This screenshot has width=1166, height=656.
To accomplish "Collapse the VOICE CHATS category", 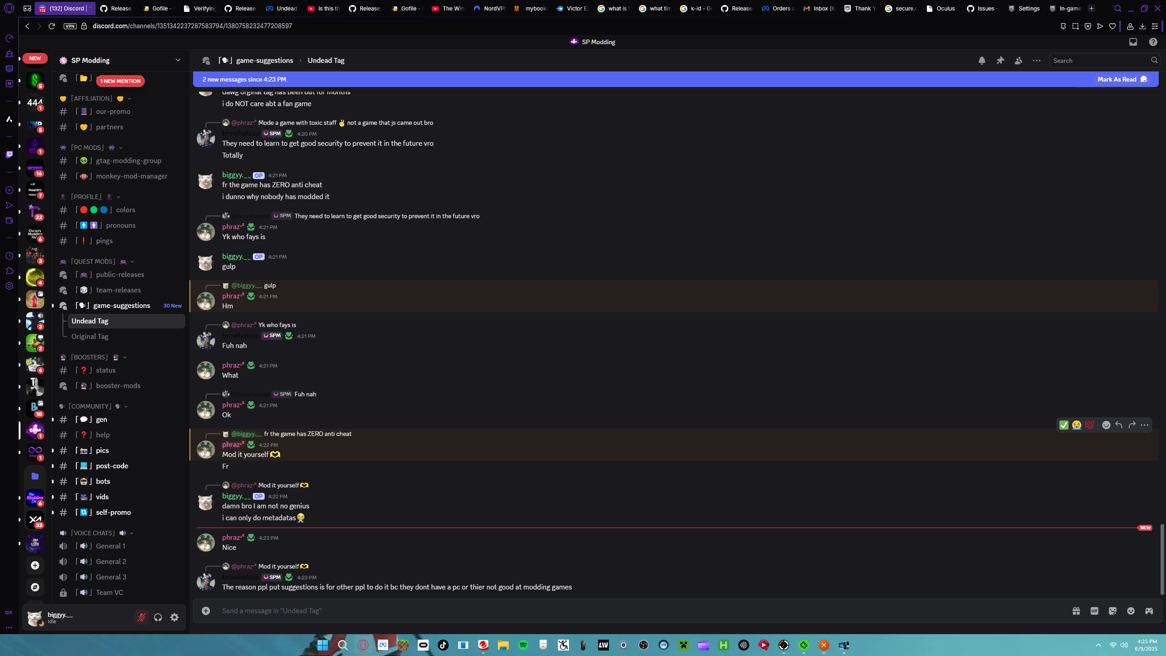I will (x=92, y=533).
